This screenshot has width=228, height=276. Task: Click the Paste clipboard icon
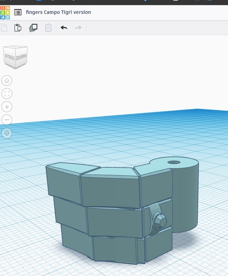[x=18, y=28]
